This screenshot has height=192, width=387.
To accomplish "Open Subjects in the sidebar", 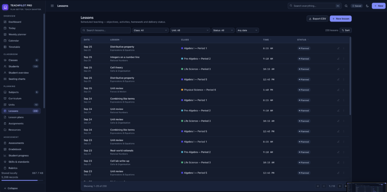I will coord(21,92).
